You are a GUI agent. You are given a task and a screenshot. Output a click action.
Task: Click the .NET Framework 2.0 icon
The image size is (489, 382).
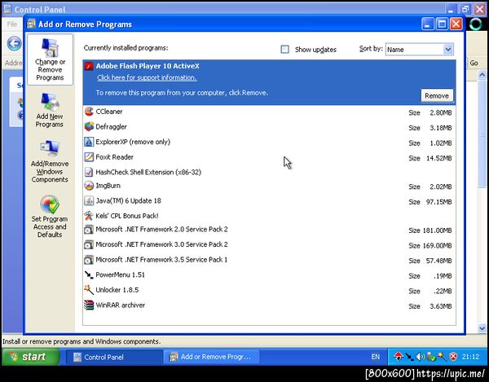(89, 230)
